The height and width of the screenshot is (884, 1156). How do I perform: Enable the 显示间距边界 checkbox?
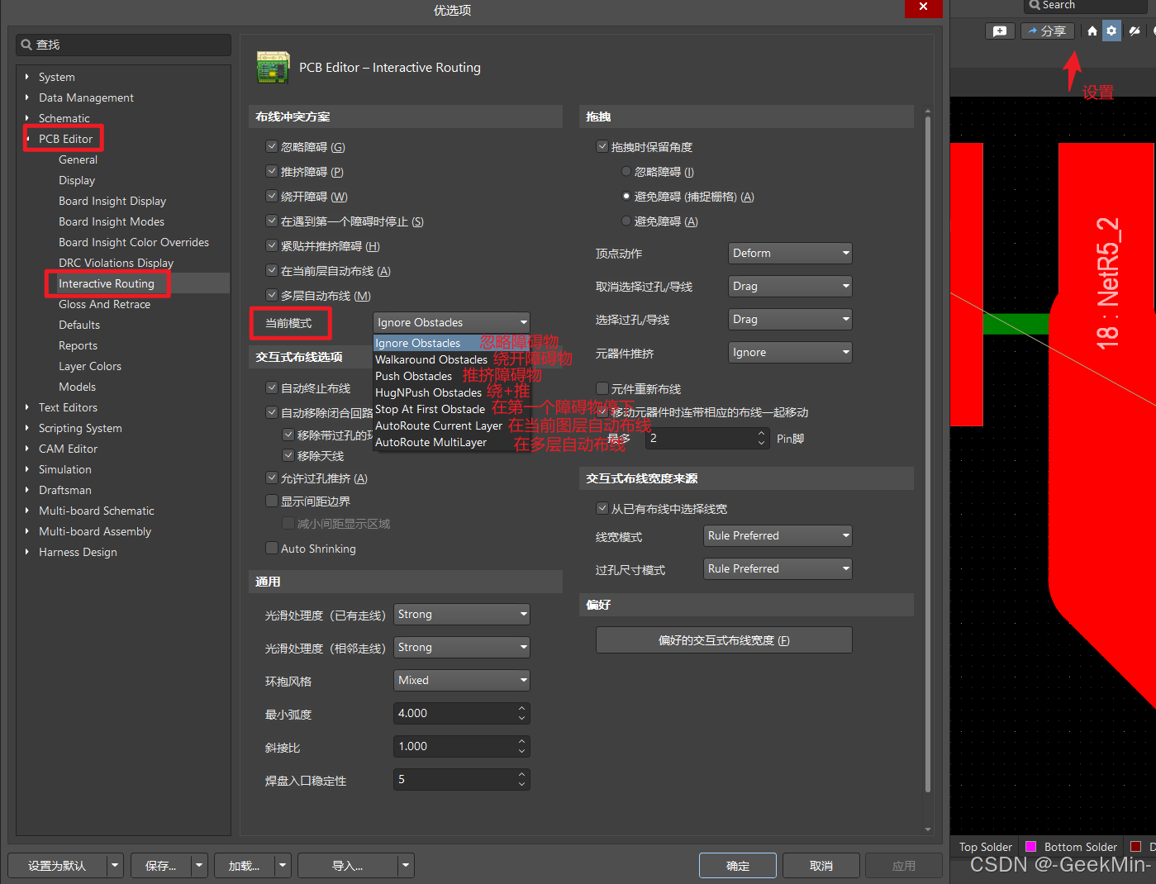(x=271, y=501)
